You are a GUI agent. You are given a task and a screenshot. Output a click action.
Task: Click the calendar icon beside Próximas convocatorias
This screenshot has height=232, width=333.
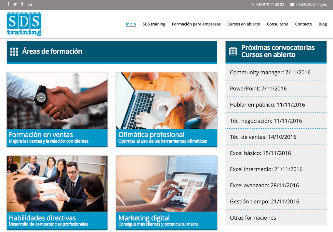(233, 51)
